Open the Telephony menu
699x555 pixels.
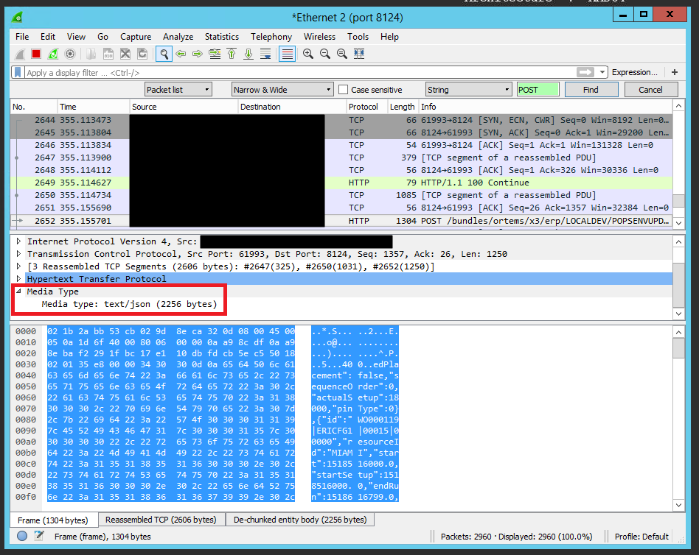(271, 37)
